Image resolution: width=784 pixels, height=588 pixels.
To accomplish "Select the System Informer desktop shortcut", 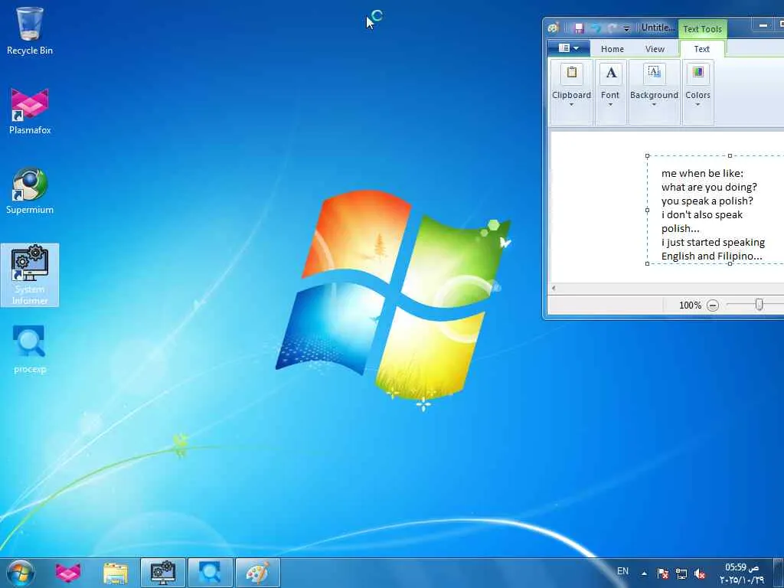I will pyautogui.click(x=30, y=275).
